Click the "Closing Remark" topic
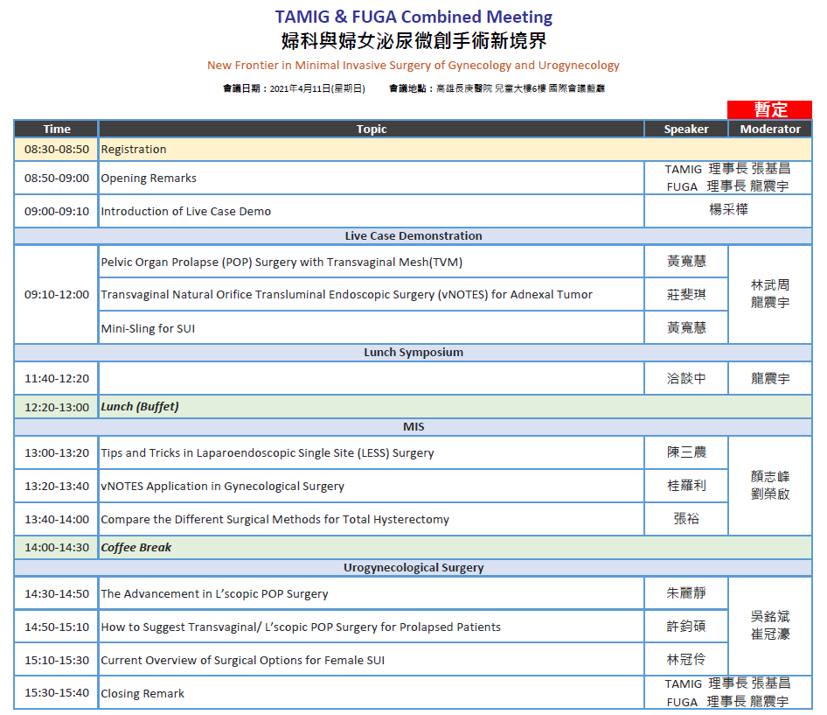Image resolution: width=827 pixels, height=715 pixels. (142, 693)
